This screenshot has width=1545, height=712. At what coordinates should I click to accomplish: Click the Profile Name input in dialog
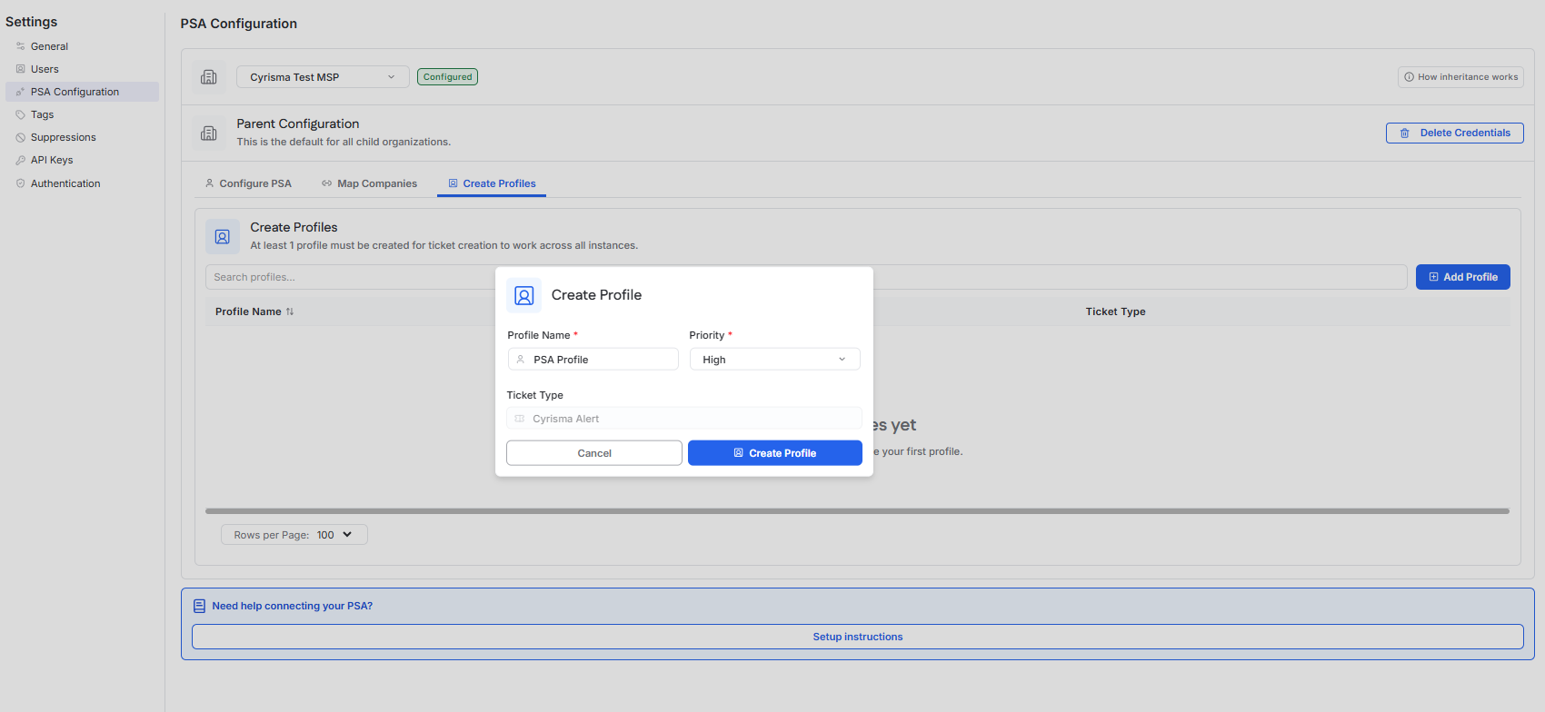click(593, 360)
